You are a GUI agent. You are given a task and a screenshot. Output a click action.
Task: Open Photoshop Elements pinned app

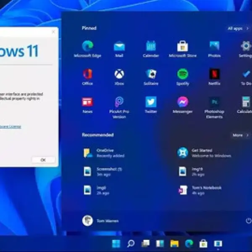[214, 102]
